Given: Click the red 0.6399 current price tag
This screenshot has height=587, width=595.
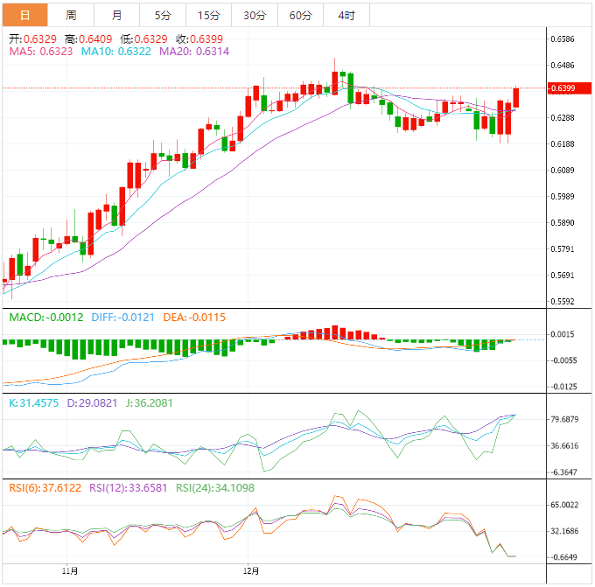Looking at the screenshot, I should point(563,88).
